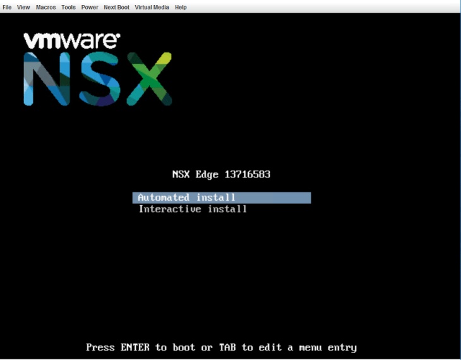The width and height of the screenshot is (461, 360).
Task: Open the Help menu
Action: 181,8
